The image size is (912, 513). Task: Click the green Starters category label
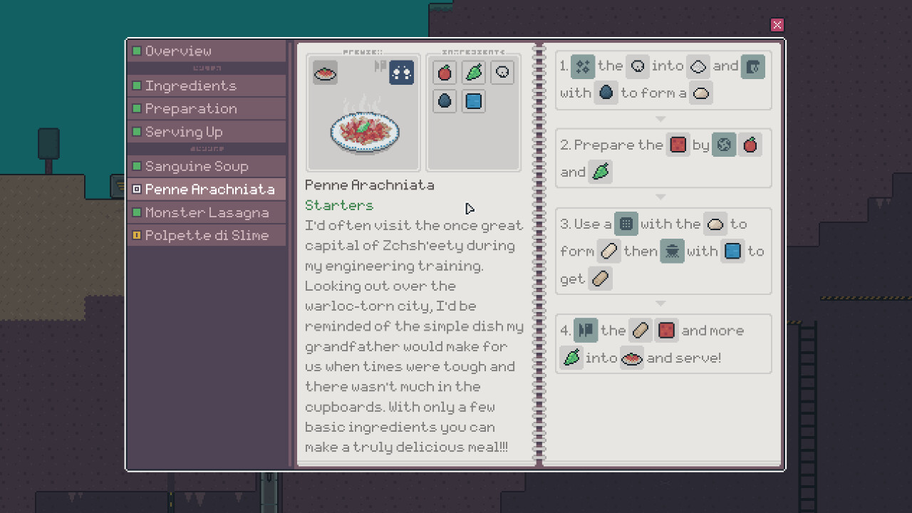339,205
